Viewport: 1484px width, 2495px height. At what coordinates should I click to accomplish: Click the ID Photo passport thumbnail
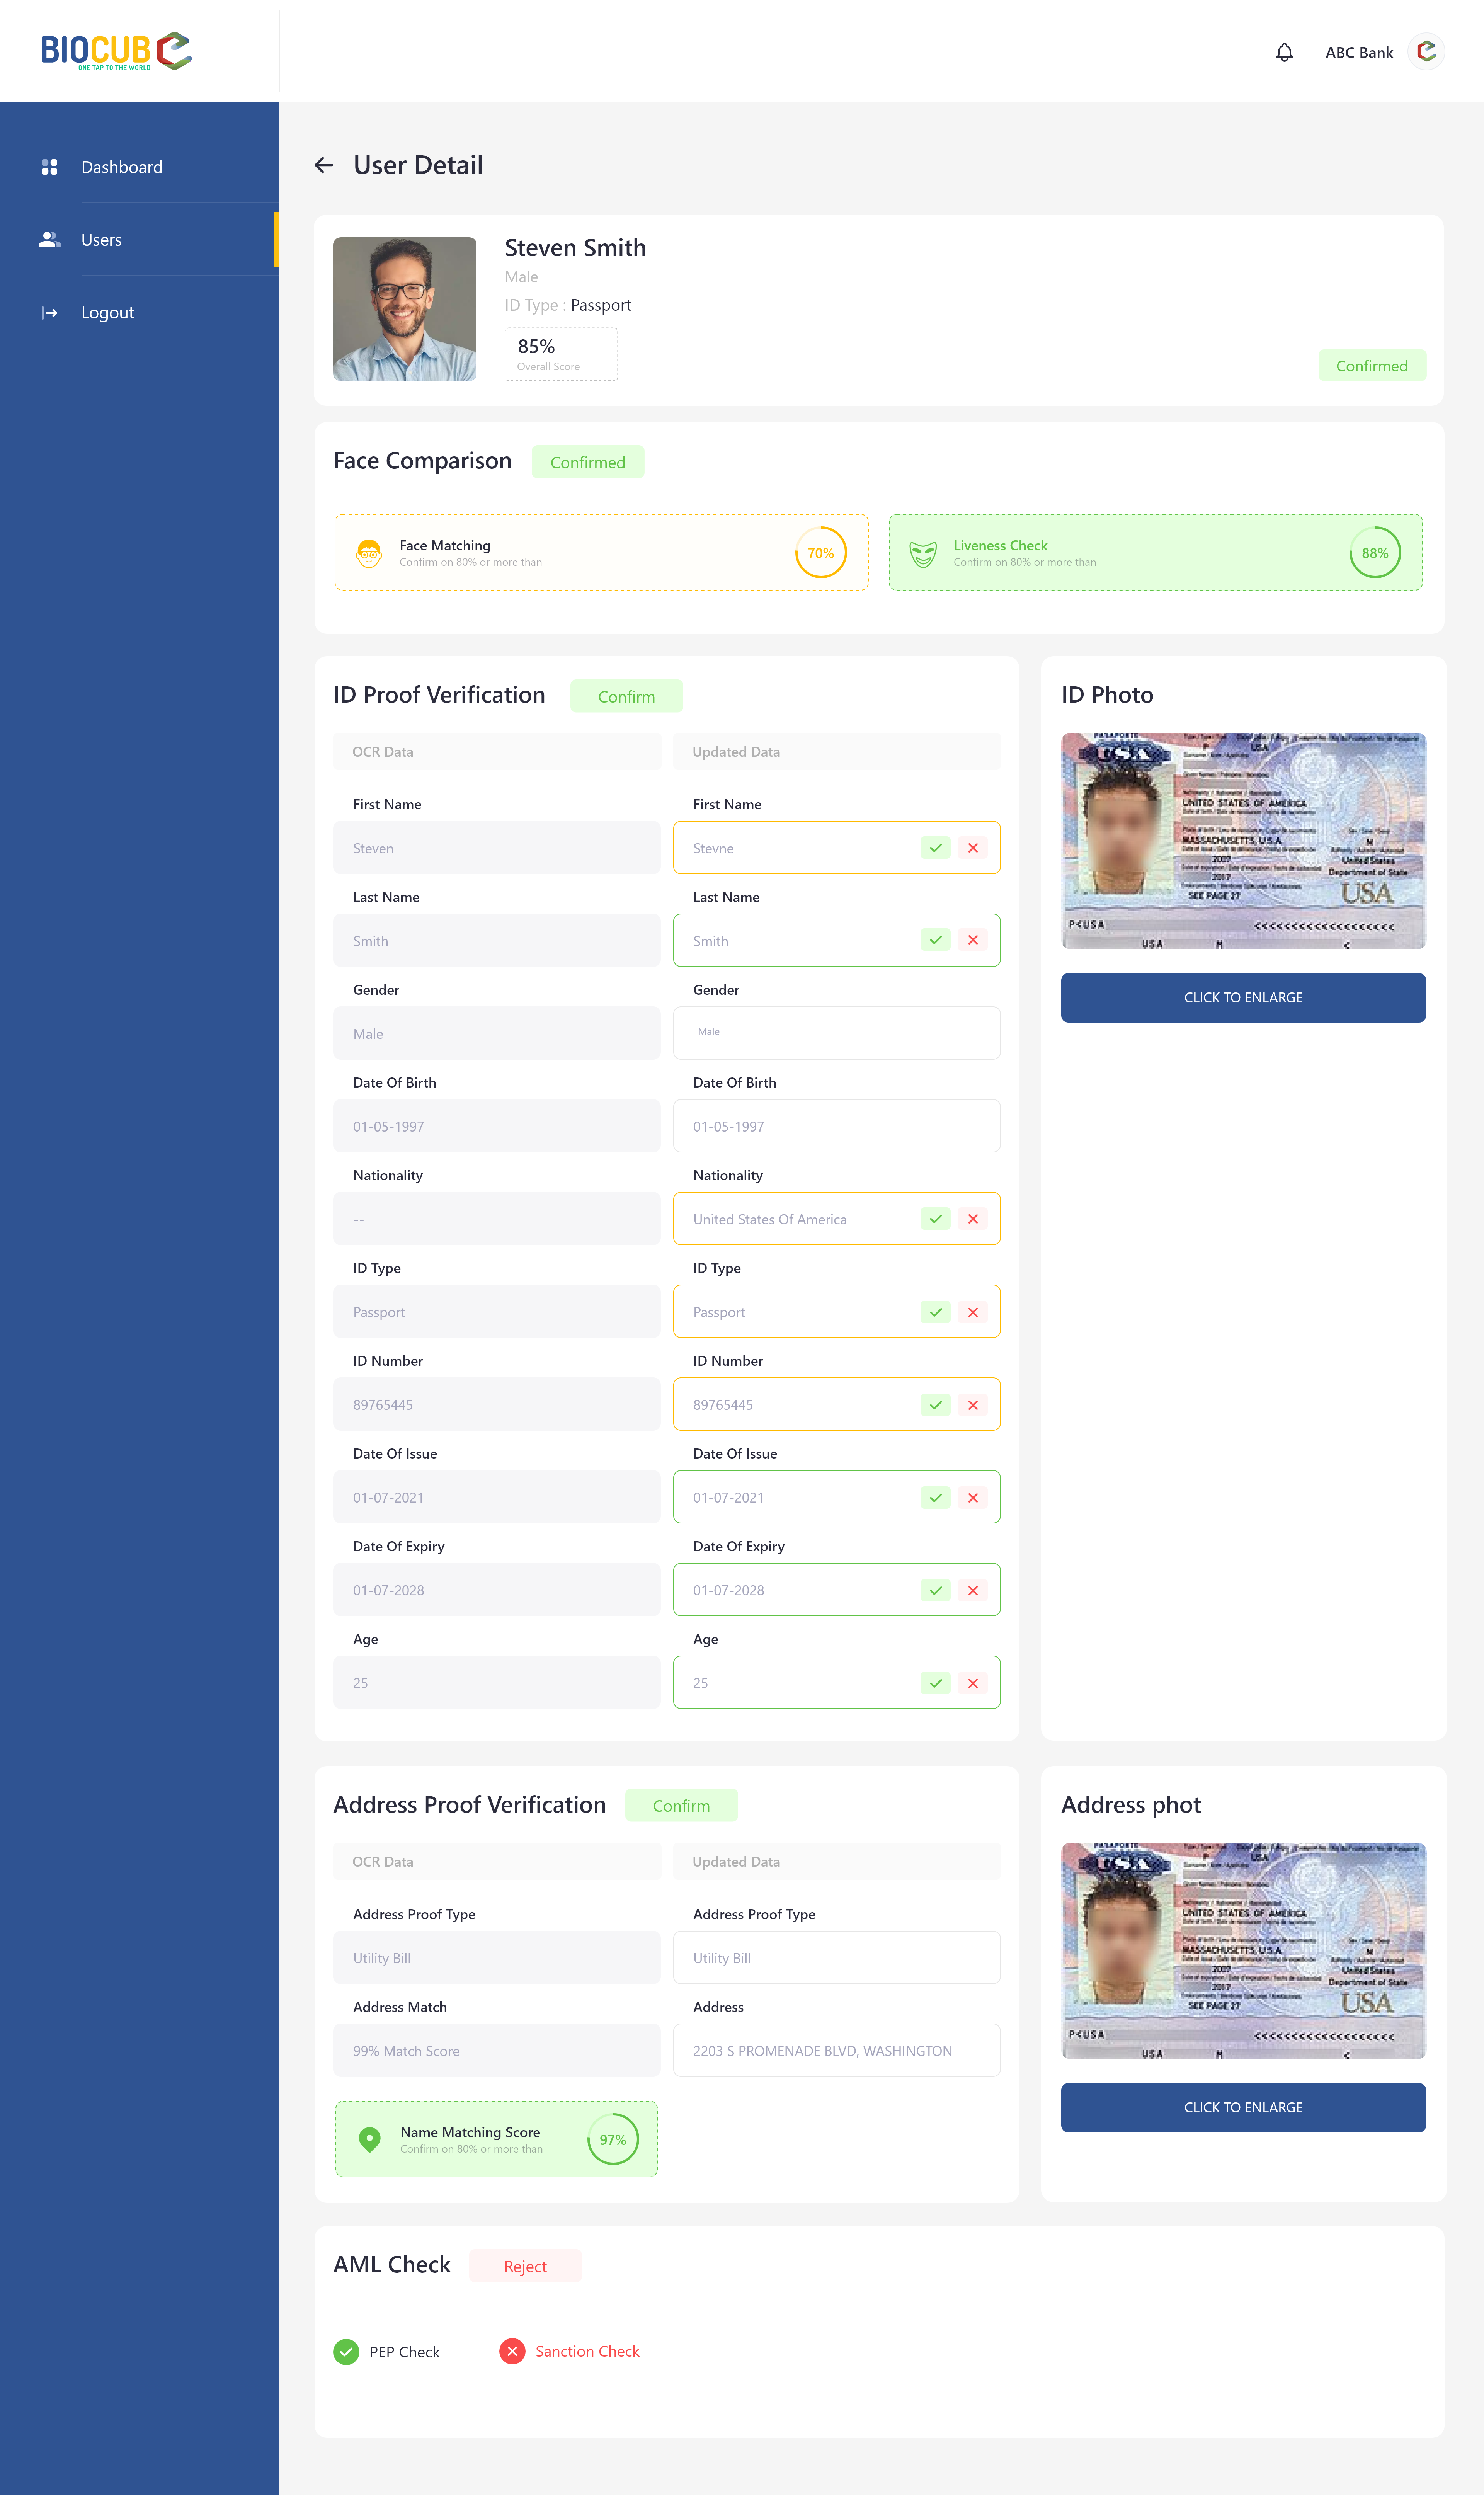pyautogui.click(x=1243, y=841)
